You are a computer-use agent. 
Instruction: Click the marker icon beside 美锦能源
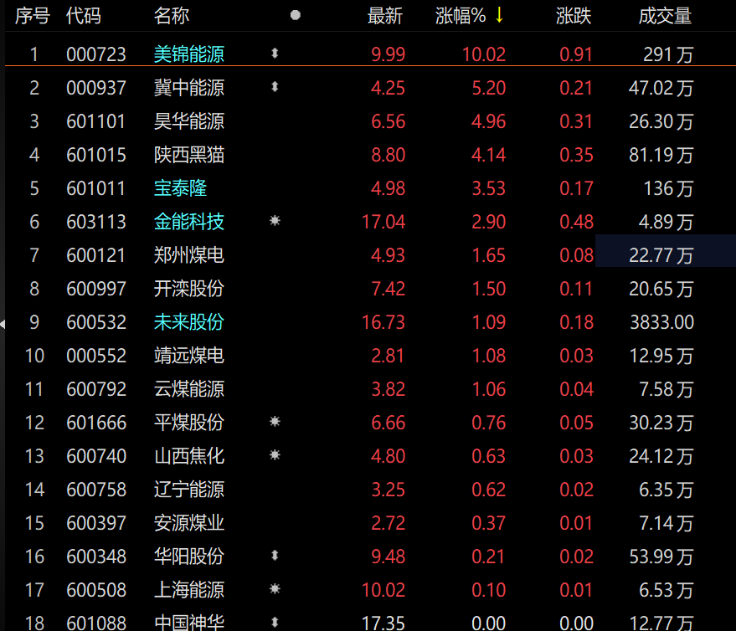pos(275,54)
